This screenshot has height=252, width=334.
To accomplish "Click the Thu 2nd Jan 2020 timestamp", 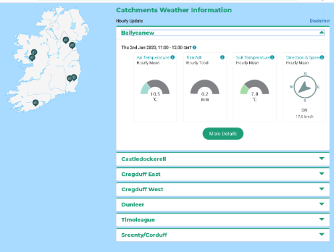I will 156,47.
